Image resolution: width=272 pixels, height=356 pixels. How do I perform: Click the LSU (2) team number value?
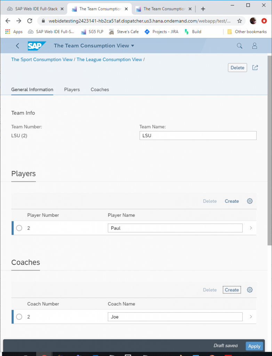coord(19,136)
